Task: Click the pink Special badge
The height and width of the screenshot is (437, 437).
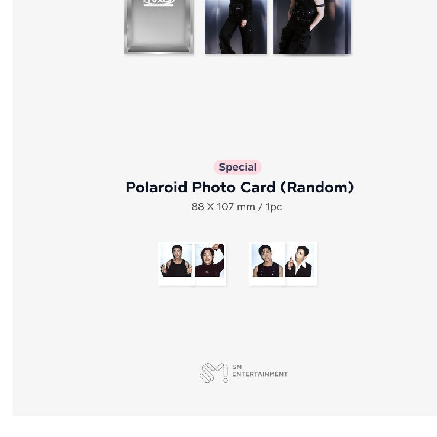Action: (237, 167)
